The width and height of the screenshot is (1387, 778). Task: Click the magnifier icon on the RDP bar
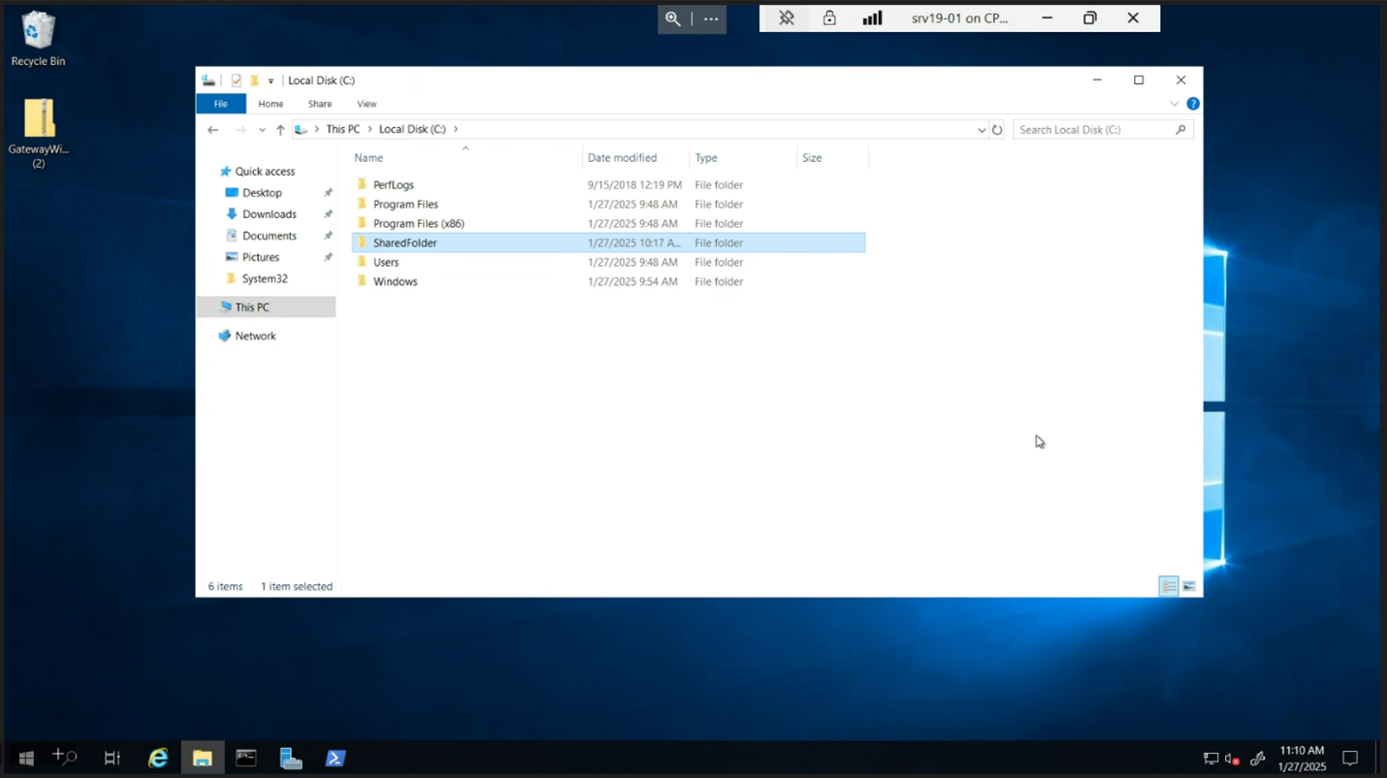point(673,18)
